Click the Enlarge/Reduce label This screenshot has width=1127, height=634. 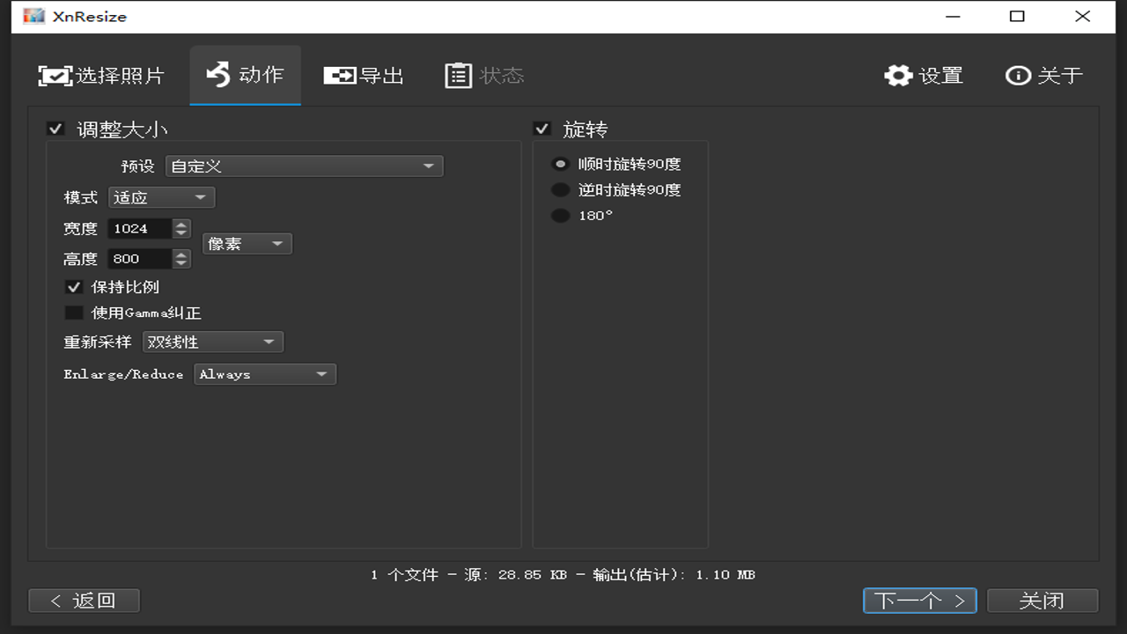[123, 374]
